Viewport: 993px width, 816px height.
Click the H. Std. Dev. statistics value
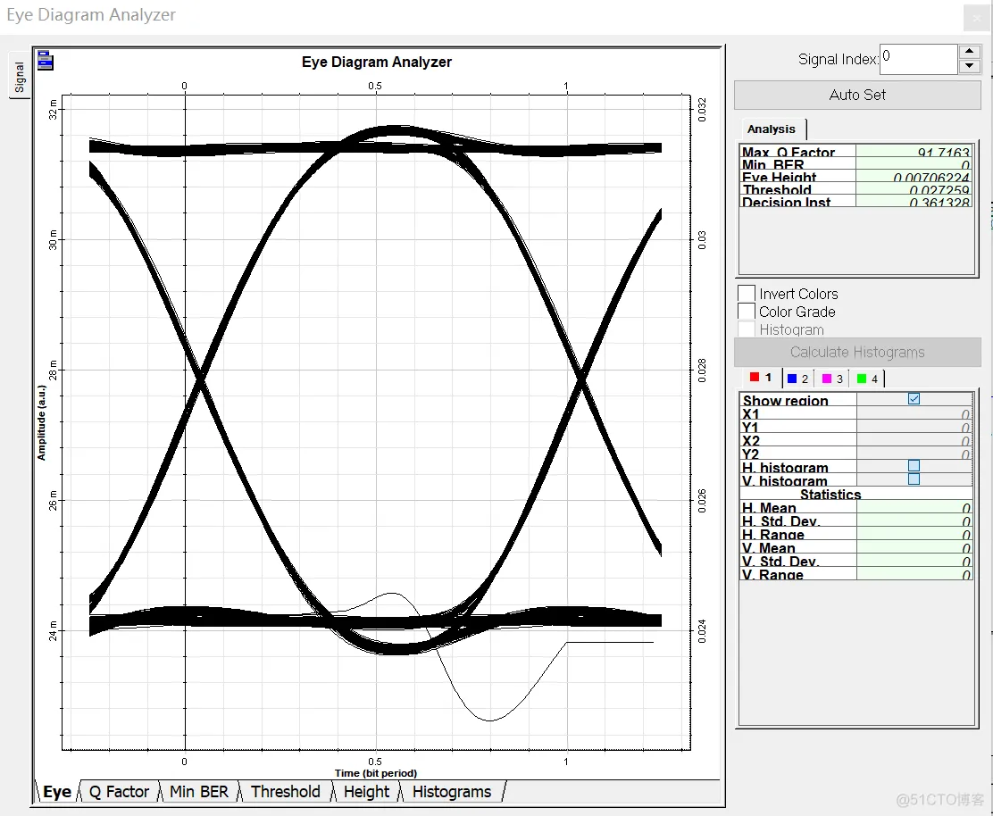click(914, 520)
